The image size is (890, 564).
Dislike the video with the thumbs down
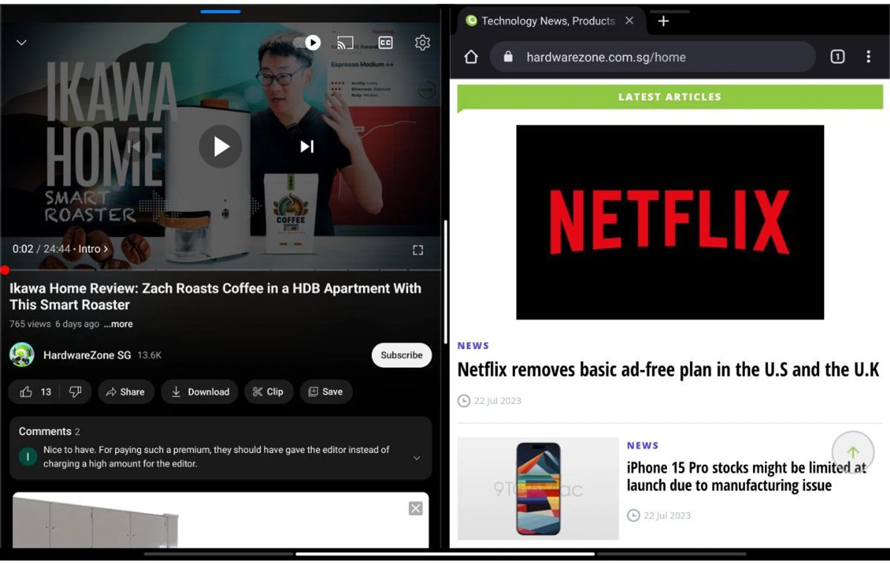pos(75,391)
